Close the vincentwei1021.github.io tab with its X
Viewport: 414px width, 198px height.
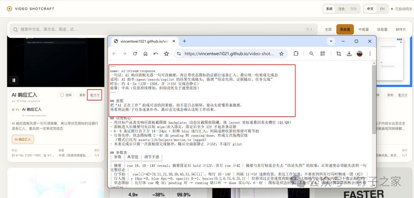click(x=174, y=41)
